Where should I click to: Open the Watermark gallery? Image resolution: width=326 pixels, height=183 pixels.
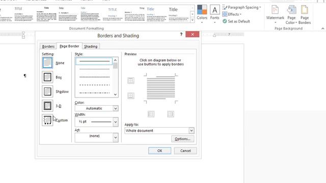click(x=275, y=14)
